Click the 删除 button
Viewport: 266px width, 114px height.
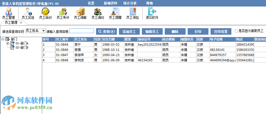pos(175,32)
